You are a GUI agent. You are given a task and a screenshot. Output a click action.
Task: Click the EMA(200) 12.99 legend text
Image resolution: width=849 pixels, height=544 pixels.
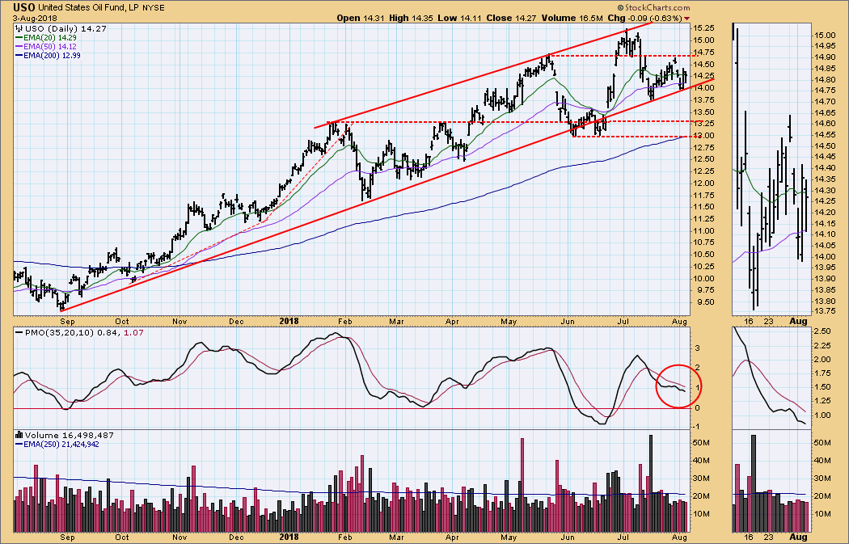click(52, 55)
